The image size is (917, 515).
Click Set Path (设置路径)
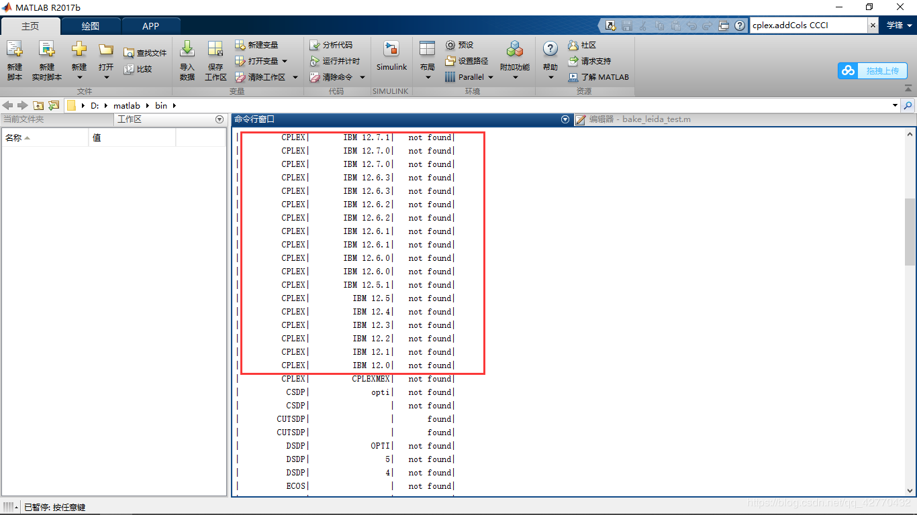(x=467, y=61)
